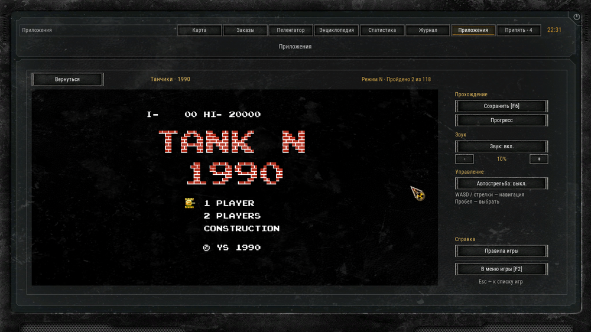The height and width of the screenshot is (332, 591).
Task: Select the yellow tank cursor icon
Action: [x=190, y=203]
